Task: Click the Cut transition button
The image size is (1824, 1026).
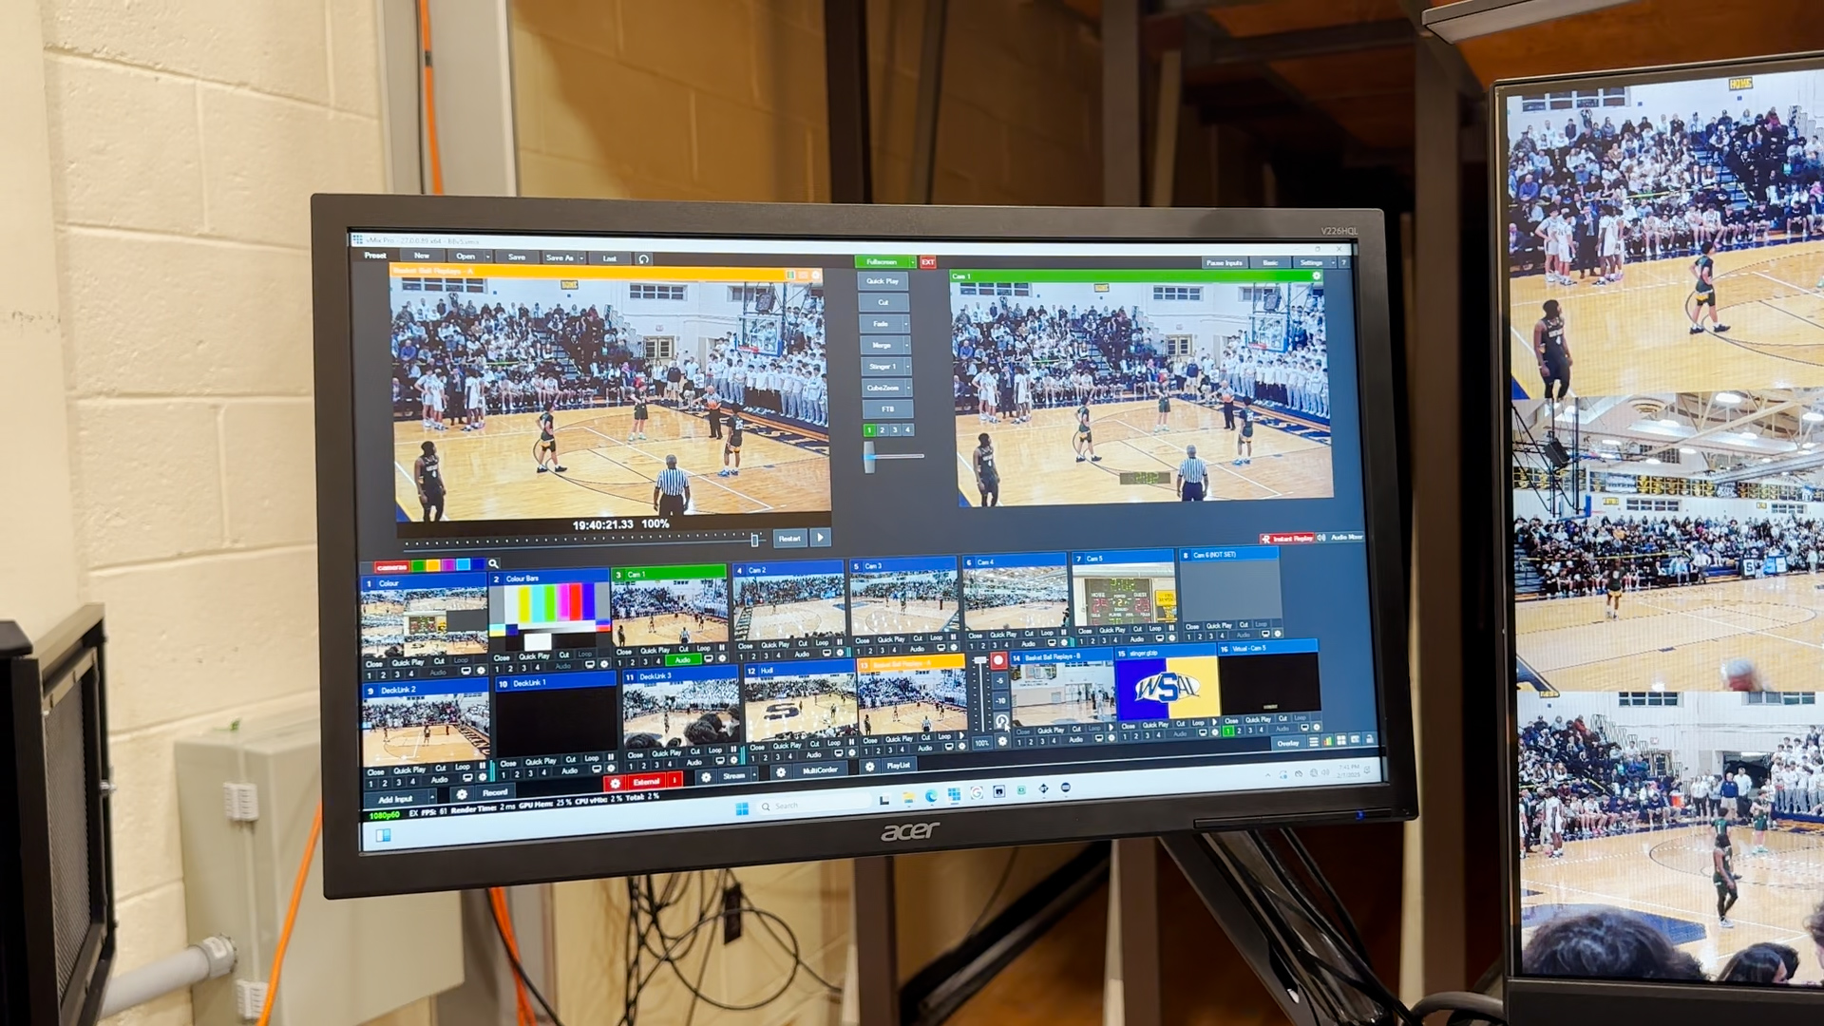Action: pyautogui.click(x=883, y=302)
